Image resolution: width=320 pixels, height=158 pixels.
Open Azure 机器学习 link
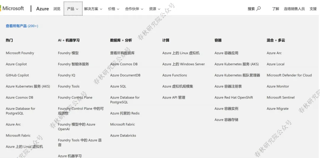click(x=70, y=156)
